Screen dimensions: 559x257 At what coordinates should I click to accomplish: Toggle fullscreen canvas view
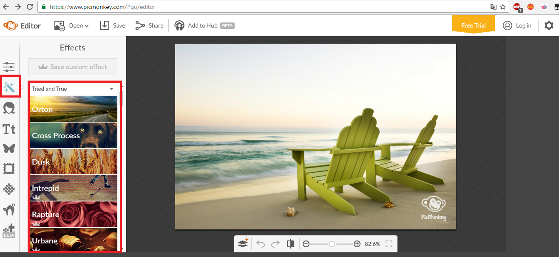click(389, 244)
